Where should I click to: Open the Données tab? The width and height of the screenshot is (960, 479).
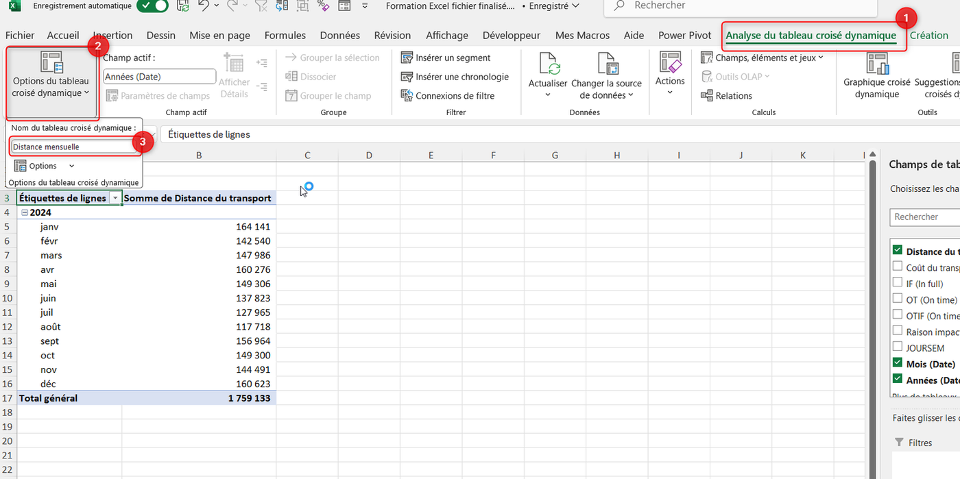(x=340, y=35)
